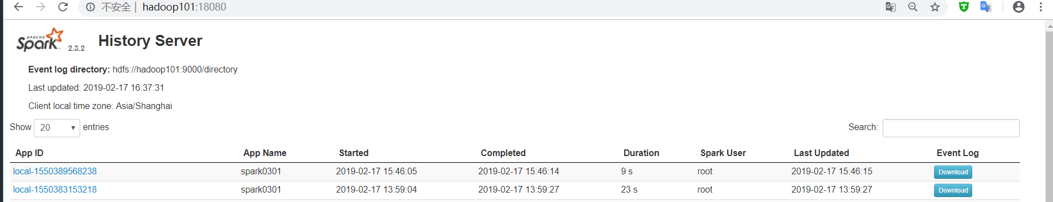Click the not-secure info icon
Image resolution: width=1053 pixels, height=202 pixels.
coord(90,7)
